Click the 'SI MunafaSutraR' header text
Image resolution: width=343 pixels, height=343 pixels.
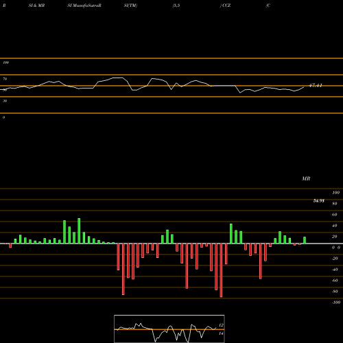(x=84, y=5)
